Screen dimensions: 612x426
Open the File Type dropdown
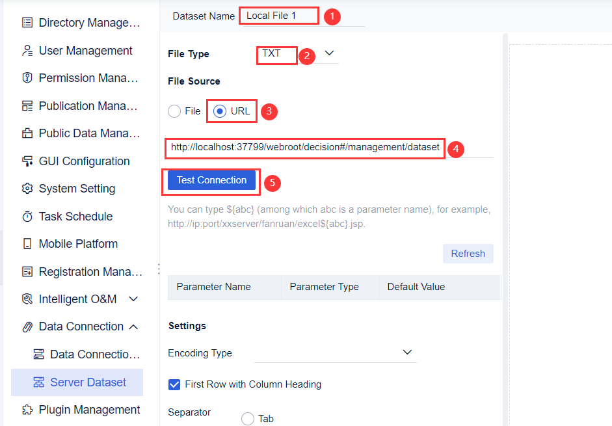[x=328, y=53]
